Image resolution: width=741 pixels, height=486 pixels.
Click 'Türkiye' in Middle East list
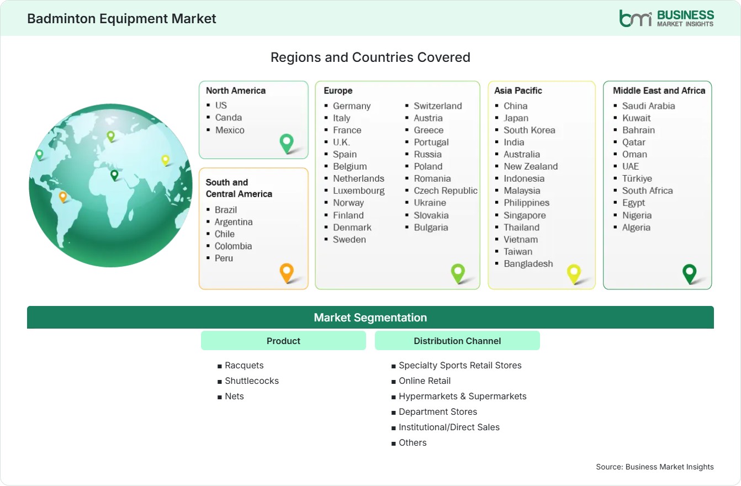coord(637,179)
